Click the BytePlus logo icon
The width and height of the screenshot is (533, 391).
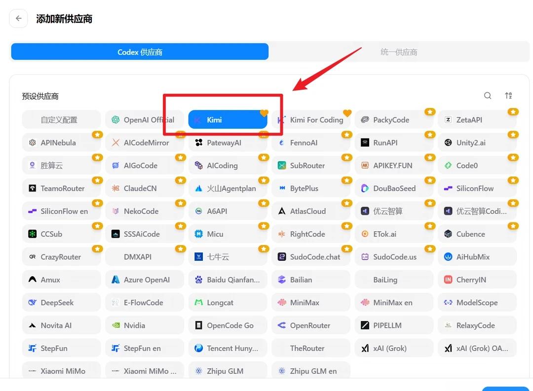(282, 188)
